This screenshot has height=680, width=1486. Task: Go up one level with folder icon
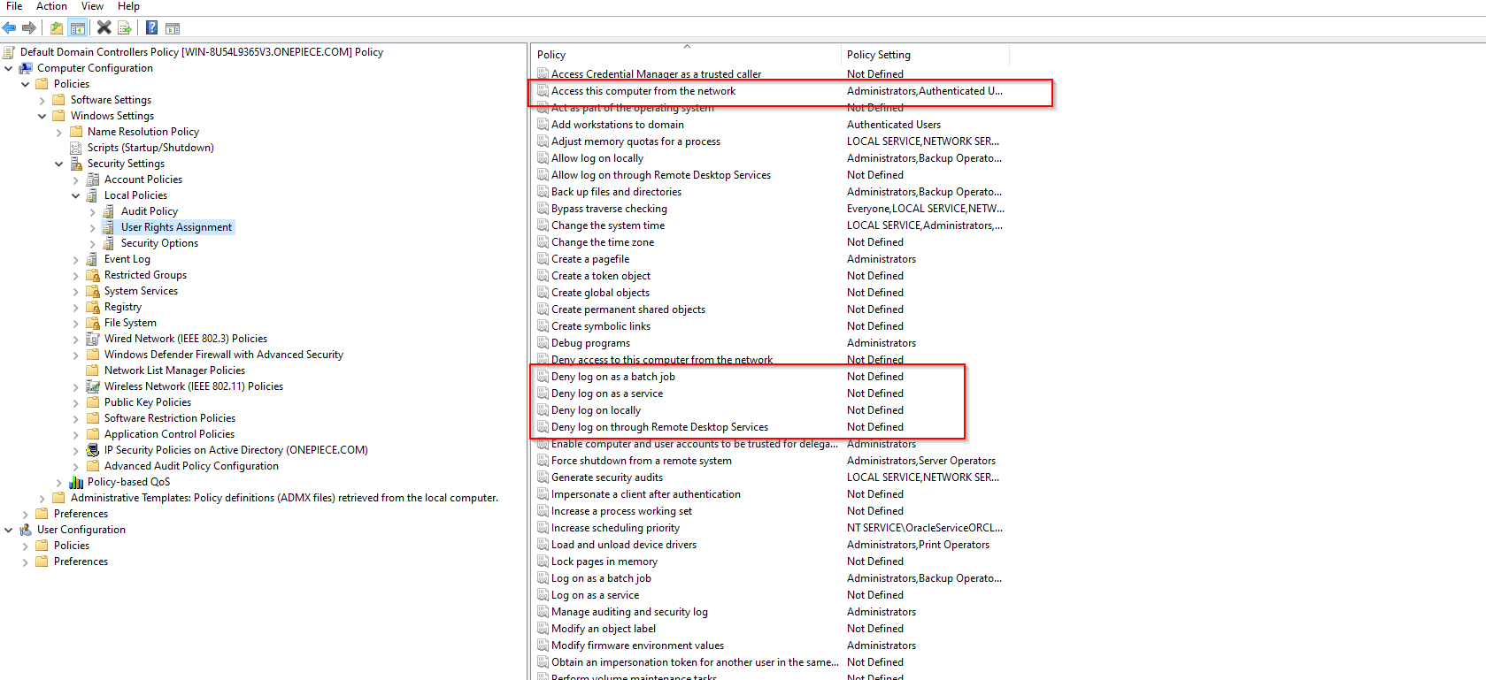click(x=57, y=28)
